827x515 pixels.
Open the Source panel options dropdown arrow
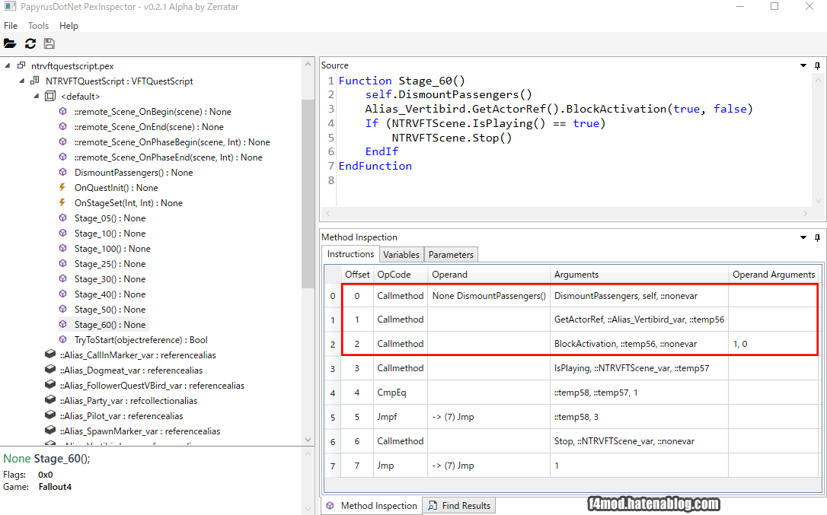coord(803,66)
